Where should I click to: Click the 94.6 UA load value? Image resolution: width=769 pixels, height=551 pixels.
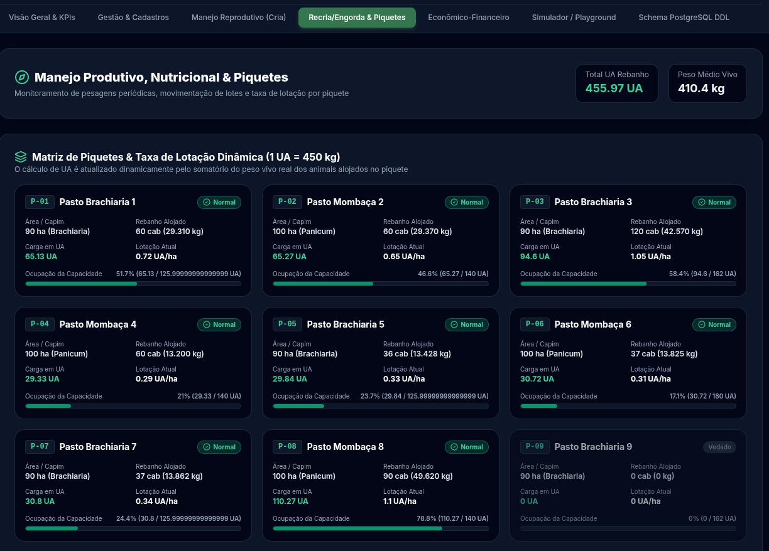pos(535,257)
